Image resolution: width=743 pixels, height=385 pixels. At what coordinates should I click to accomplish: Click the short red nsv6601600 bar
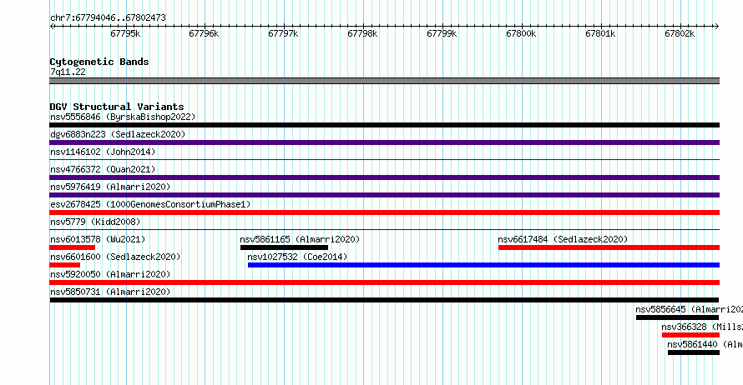65,265
